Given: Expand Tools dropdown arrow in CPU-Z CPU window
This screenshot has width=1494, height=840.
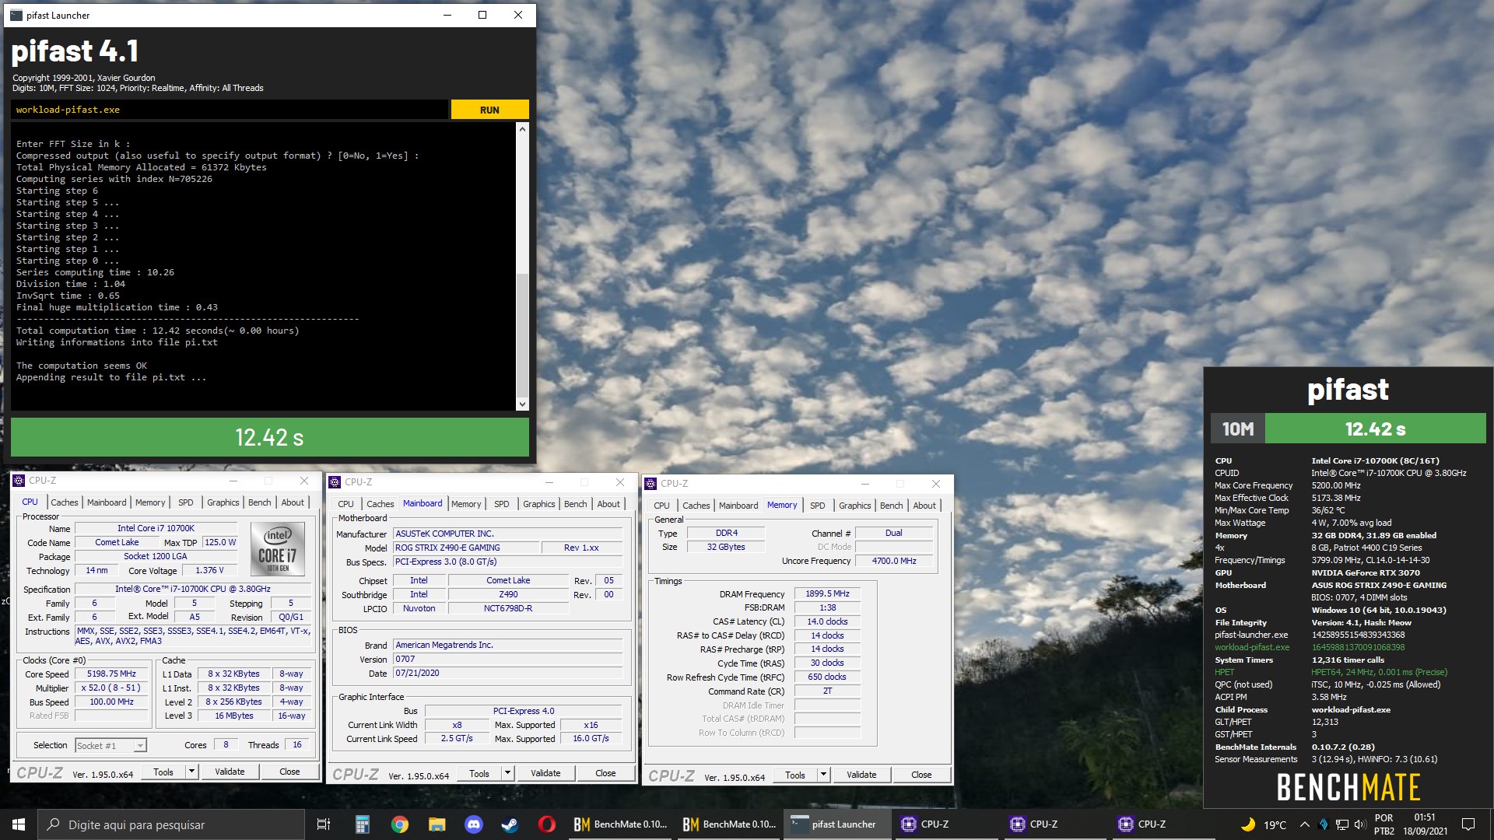Looking at the screenshot, I should click(191, 772).
